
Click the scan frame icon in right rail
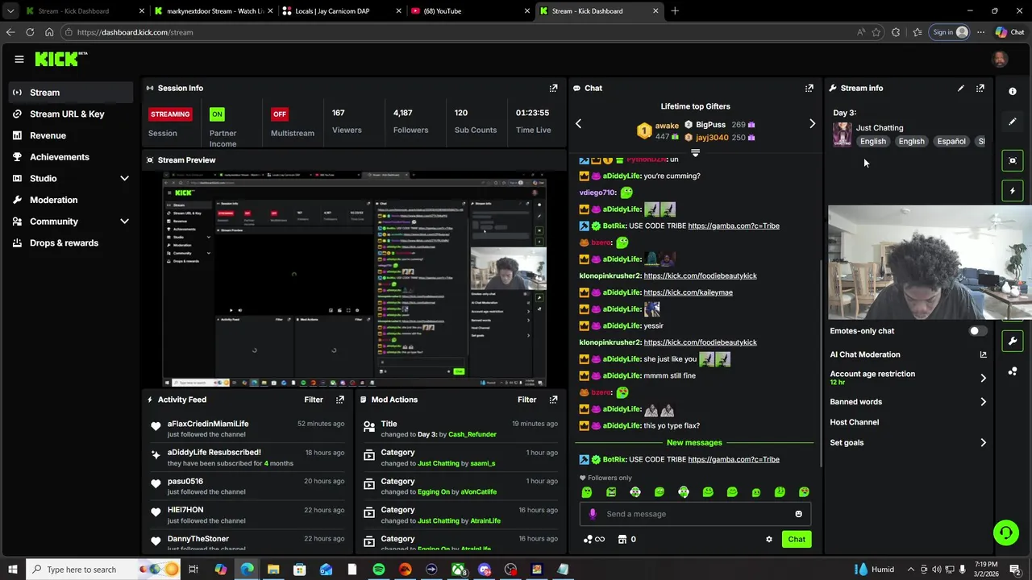click(1013, 160)
